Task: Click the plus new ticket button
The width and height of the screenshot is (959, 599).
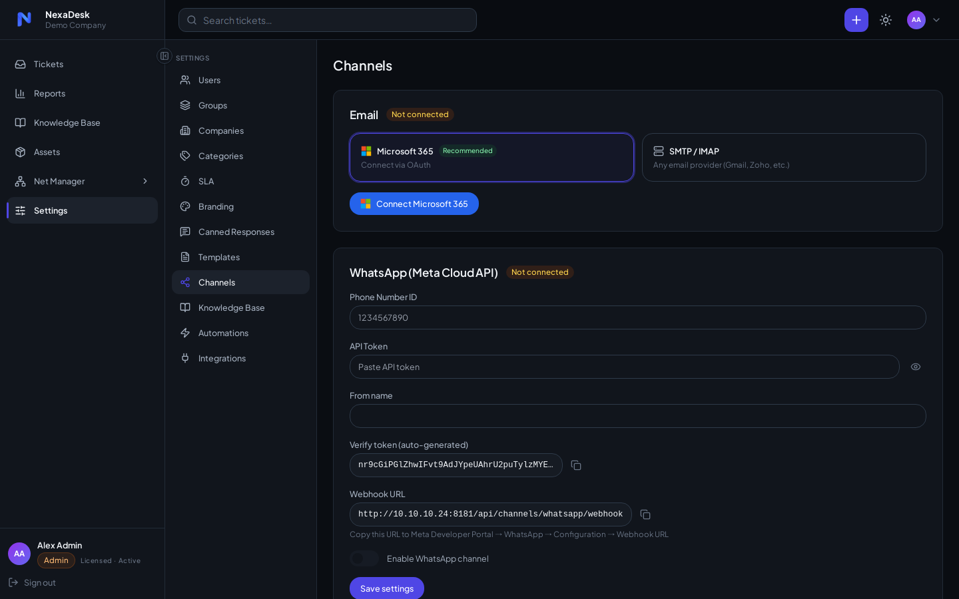Action: click(x=856, y=20)
